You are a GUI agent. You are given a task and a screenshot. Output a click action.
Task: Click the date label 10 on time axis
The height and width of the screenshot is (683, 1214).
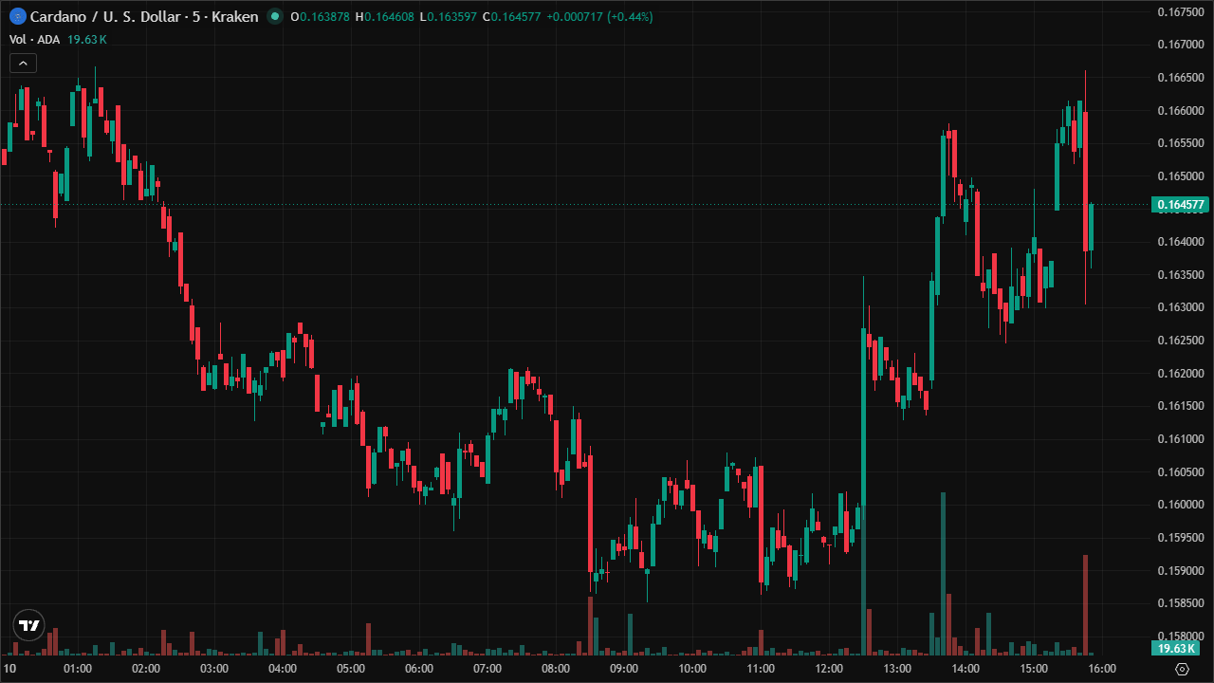(x=9, y=669)
